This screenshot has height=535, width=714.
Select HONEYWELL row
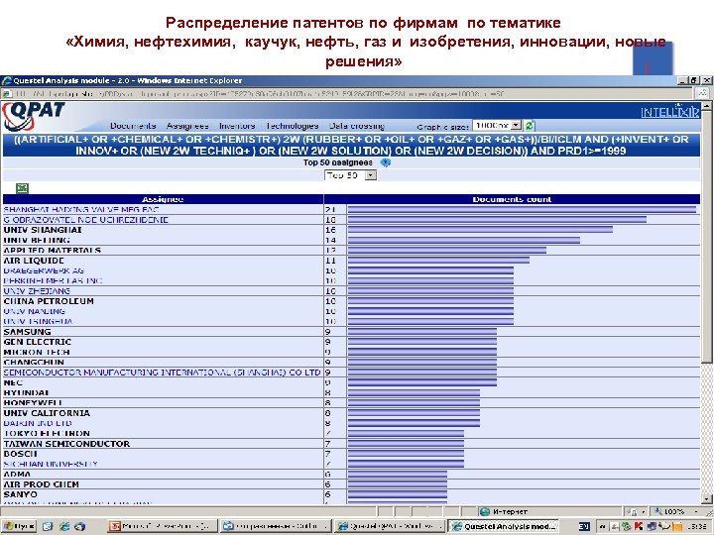[351, 402]
